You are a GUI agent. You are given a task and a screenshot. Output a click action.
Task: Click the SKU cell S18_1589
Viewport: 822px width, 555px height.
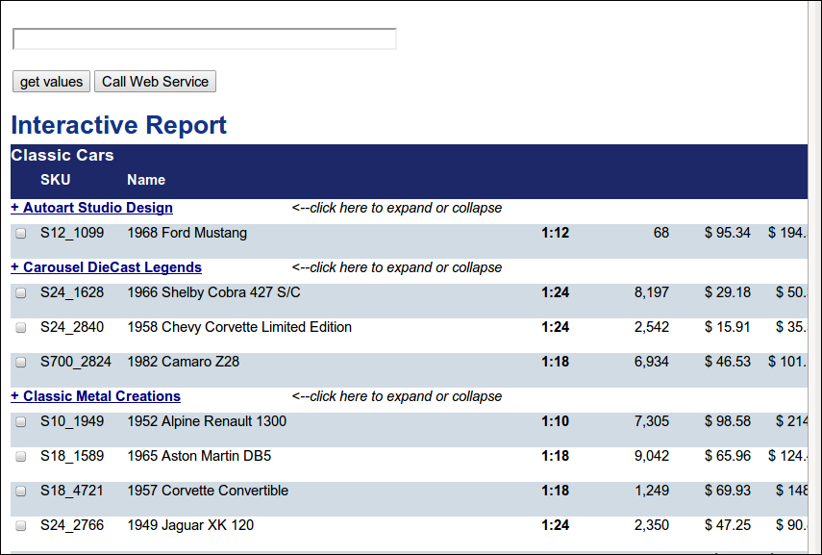[72, 456]
